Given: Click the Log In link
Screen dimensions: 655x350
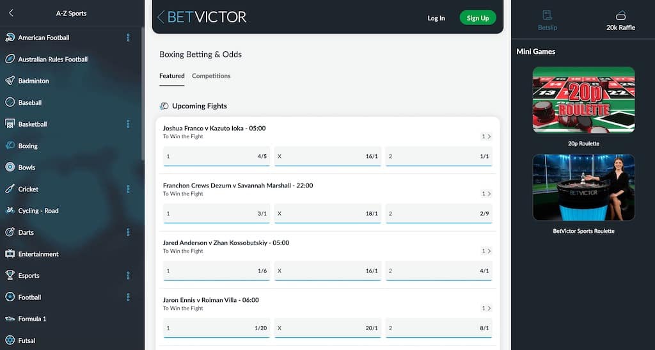Looking at the screenshot, I should point(436,18).
